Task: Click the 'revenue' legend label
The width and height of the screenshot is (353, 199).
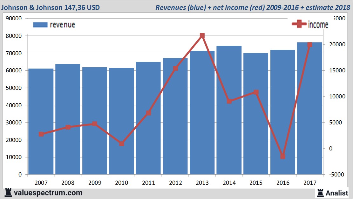Action: point(62,25)
